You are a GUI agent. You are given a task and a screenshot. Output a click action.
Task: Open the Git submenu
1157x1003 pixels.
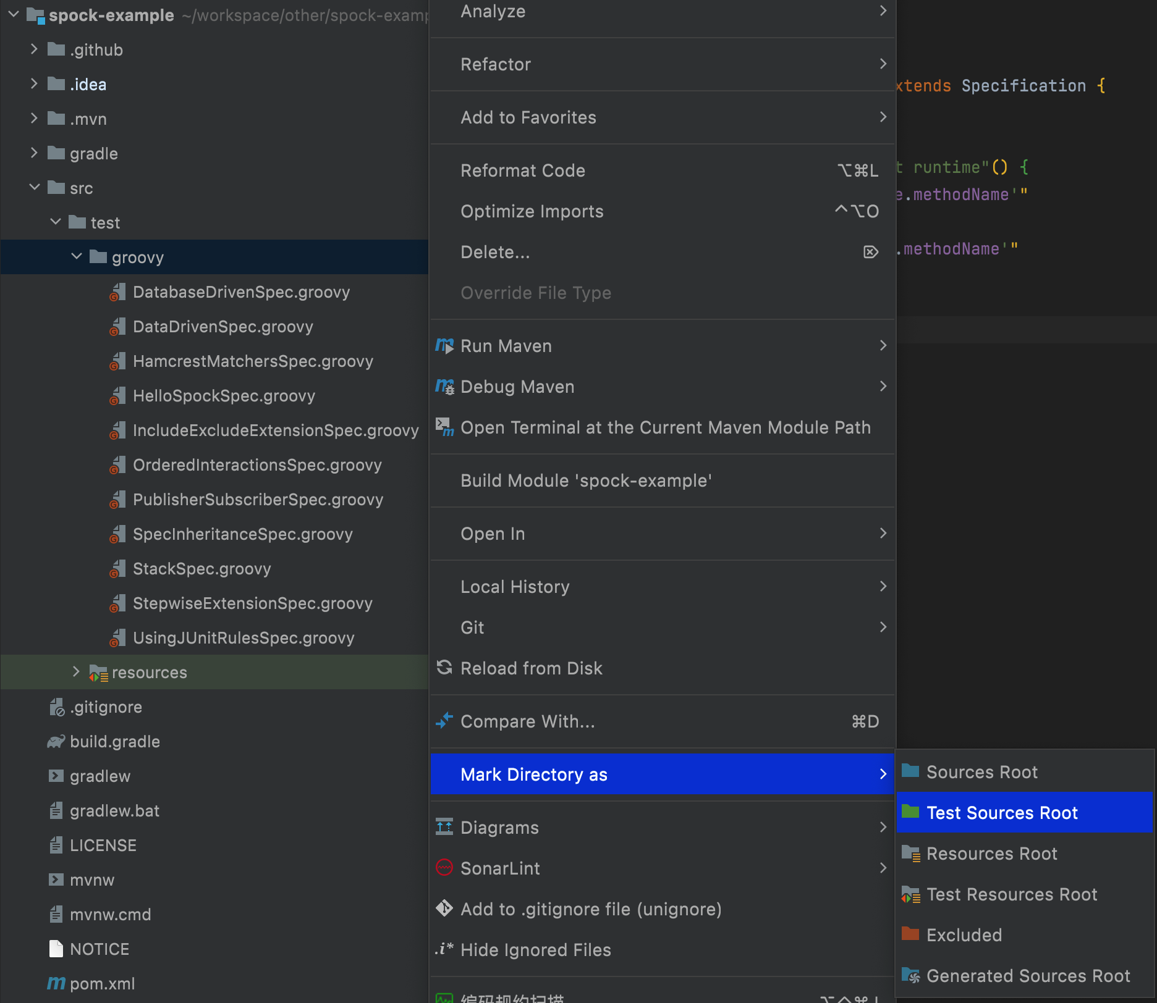663,627
